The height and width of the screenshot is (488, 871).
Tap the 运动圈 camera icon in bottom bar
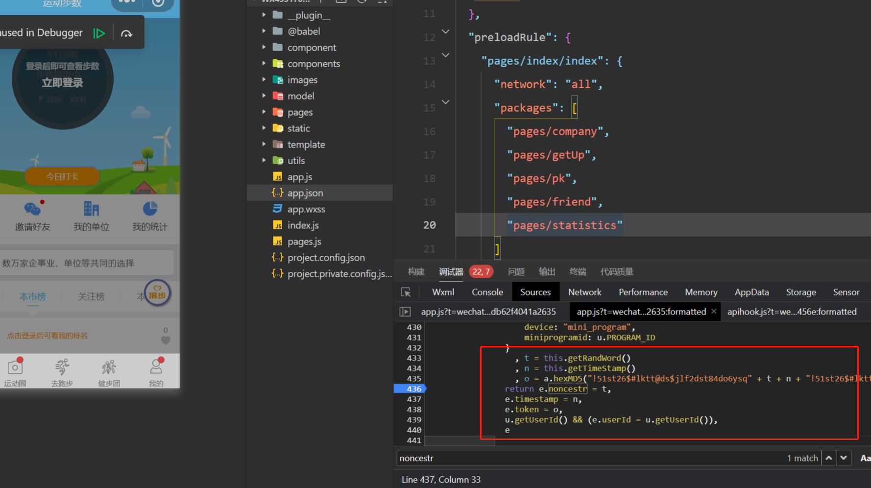pos(15,367)
